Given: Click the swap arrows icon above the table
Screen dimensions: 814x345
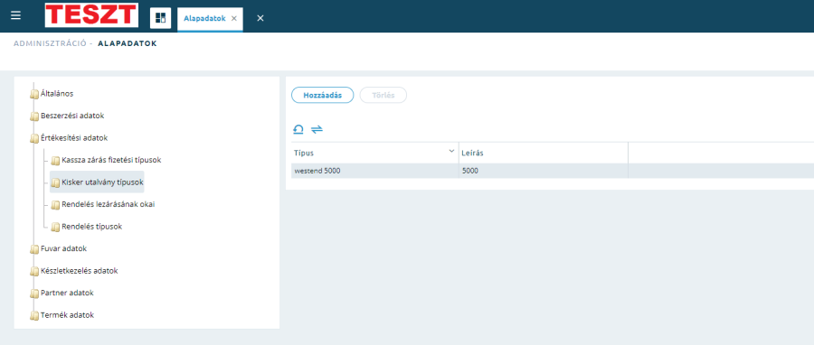Looking at the screenshot, I should point(317,129).
